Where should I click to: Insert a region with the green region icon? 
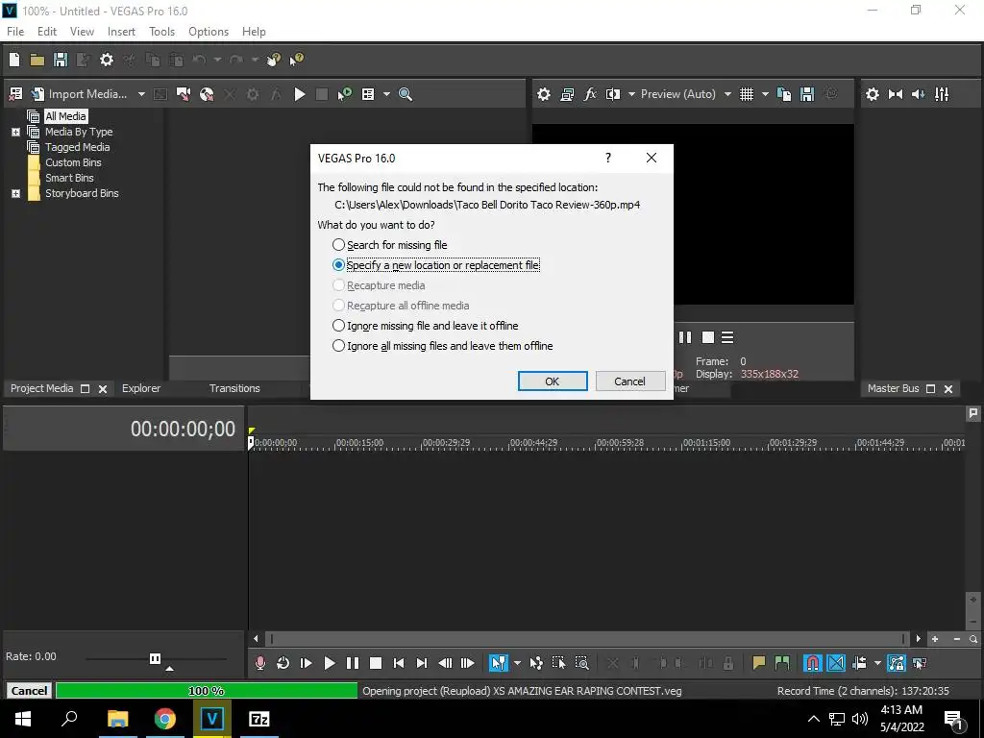click(782, 663)
